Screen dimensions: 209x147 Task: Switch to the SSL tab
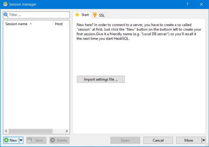click(x=99, y=15)
